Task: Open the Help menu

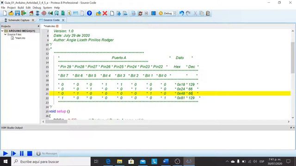Action: [x=57, y=8]
